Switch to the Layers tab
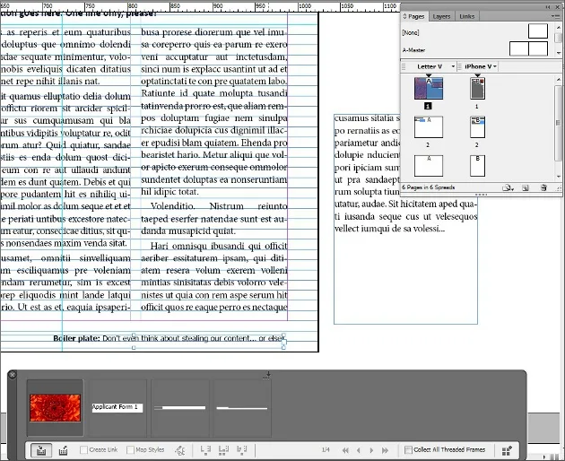 pos(441,16)
